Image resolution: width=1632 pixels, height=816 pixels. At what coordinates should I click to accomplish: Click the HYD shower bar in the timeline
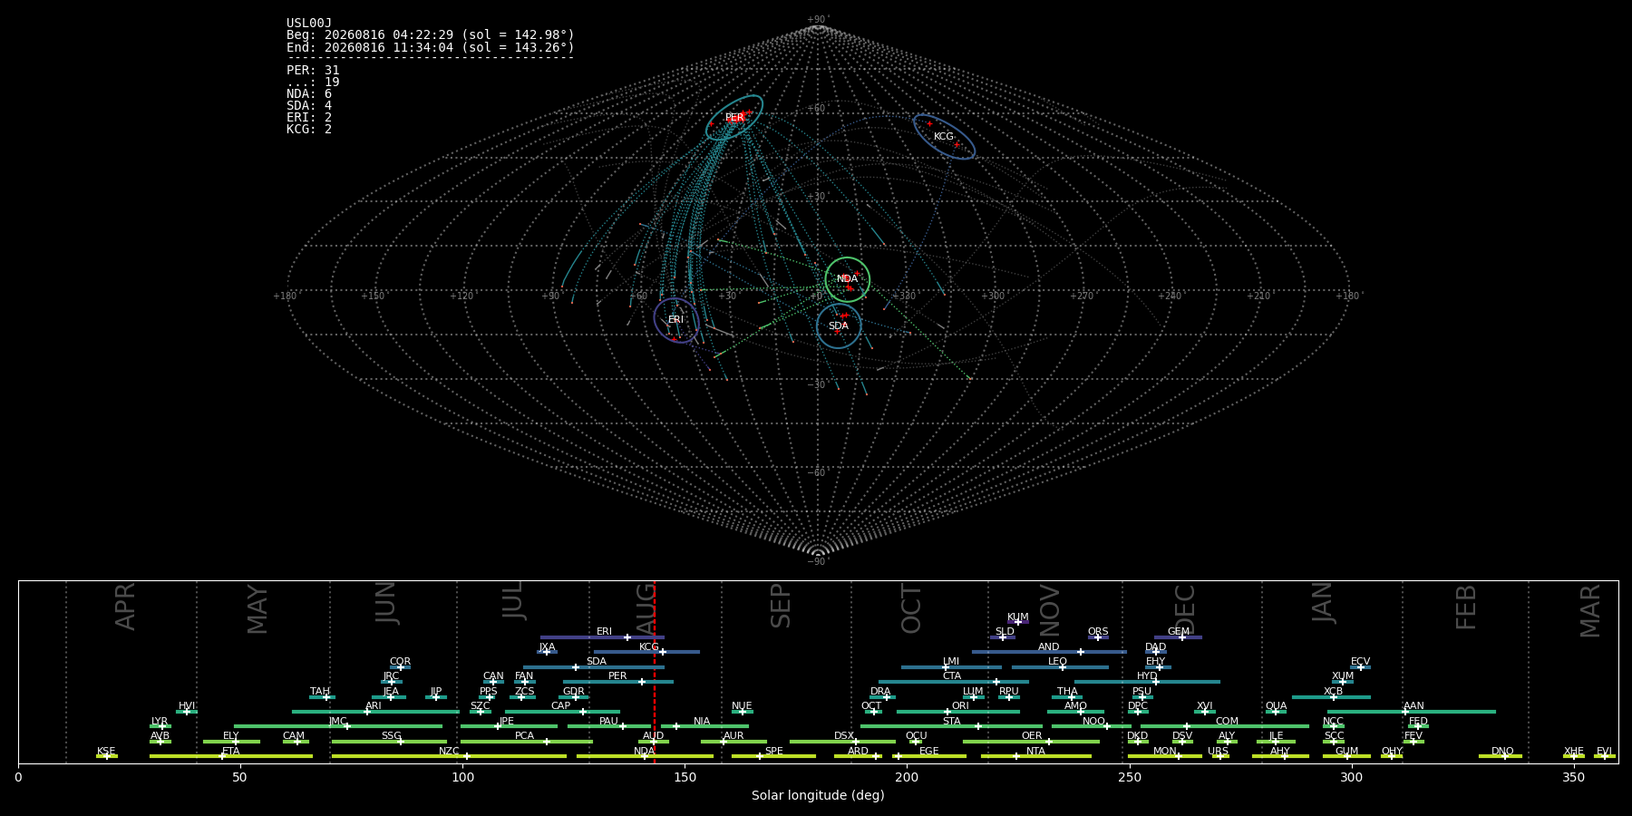[x=1147, y=682]
